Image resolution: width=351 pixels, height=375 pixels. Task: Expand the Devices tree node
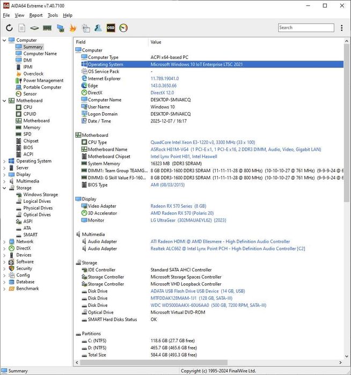coord(4,255)
